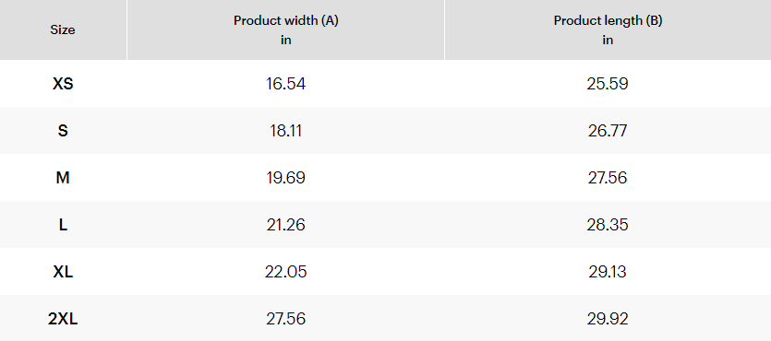This screenshot has height=341, width=771.
Task: Click width value 27.56 for 2XL
Action: pyautogui.click(x=285, y=320)
